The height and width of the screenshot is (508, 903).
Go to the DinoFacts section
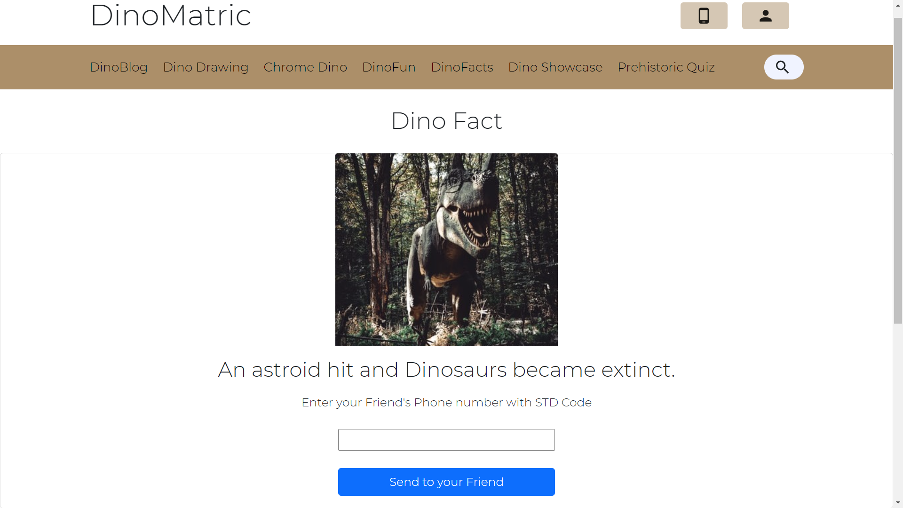pos(462,67)
